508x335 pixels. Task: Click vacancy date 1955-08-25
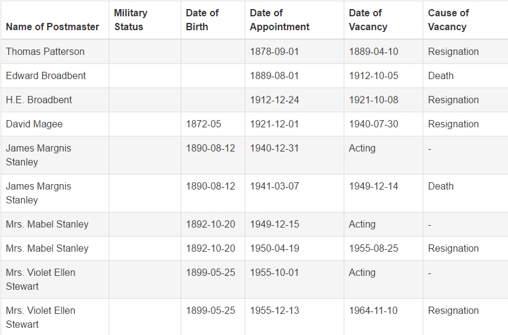(373, 248)
